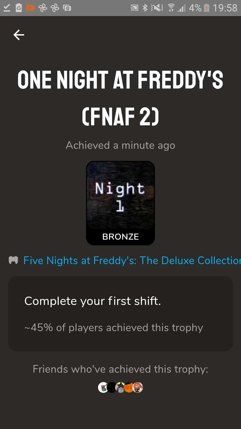
Task: Tap the vibrate/mute icon in status bar
Action: 157,8
